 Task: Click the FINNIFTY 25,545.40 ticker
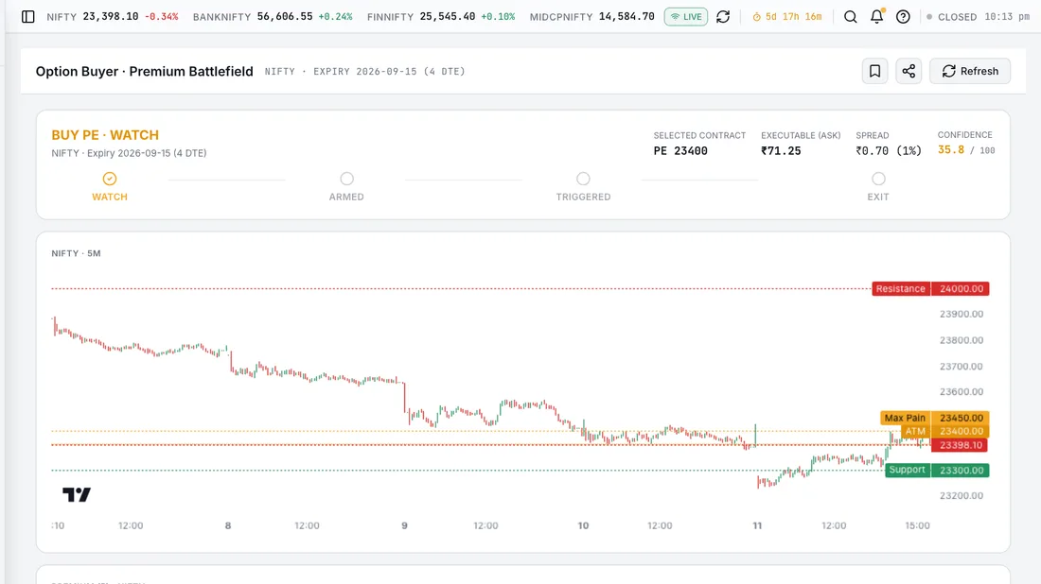441,17
